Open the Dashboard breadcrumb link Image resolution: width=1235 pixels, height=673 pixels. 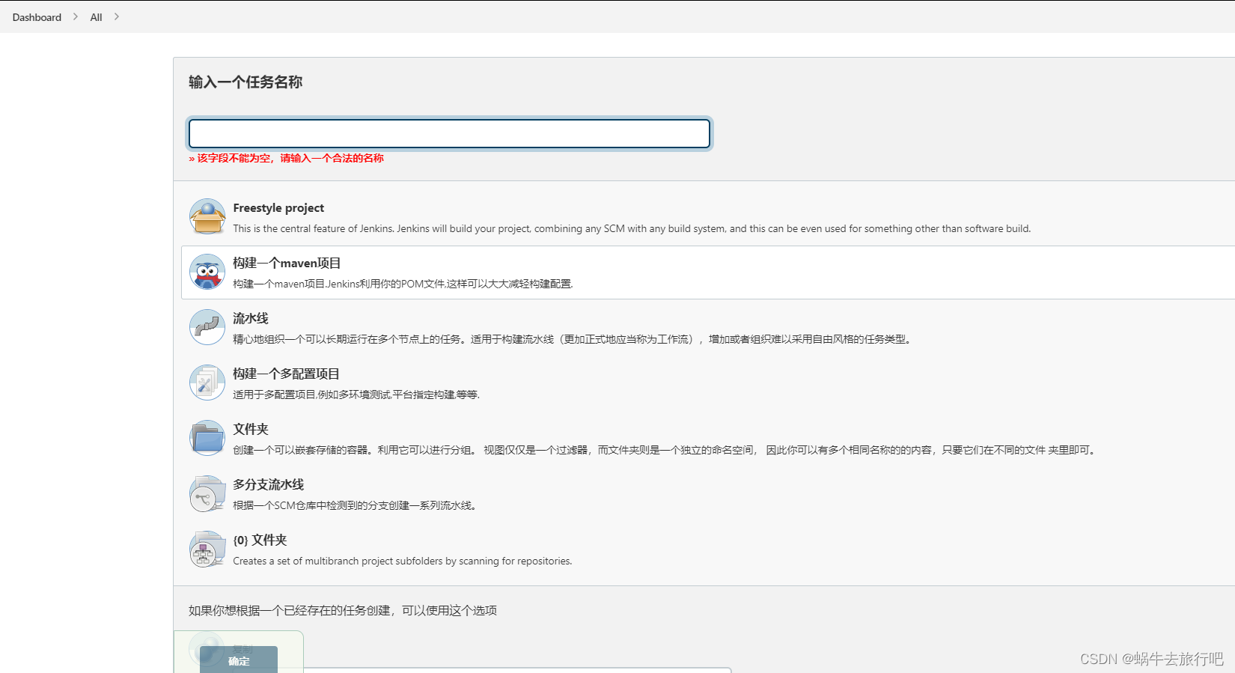pyautogui.click(x=37, y=17)
